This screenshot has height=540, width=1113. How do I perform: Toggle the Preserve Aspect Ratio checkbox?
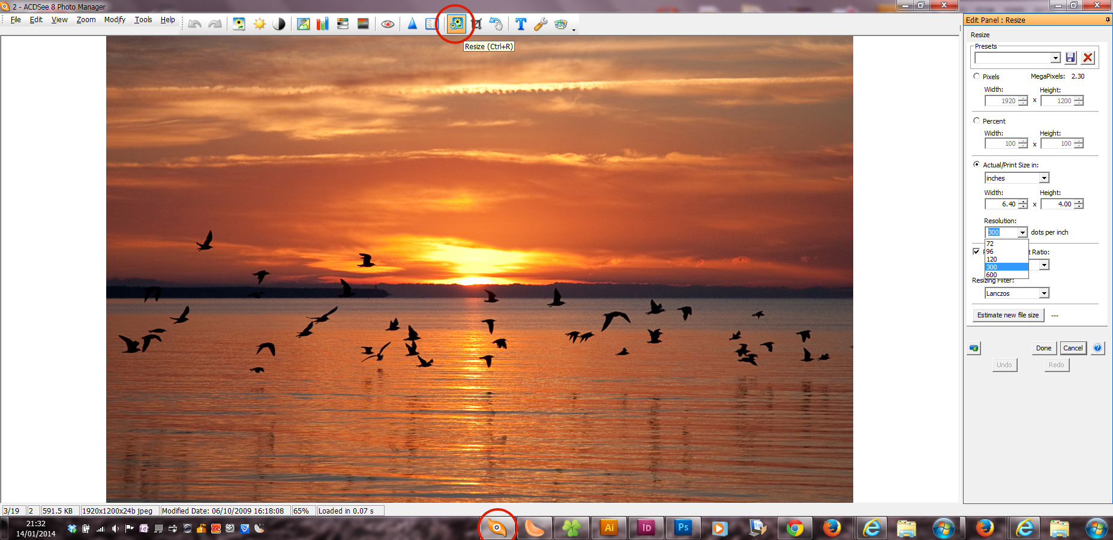click(x=976, y=251)
